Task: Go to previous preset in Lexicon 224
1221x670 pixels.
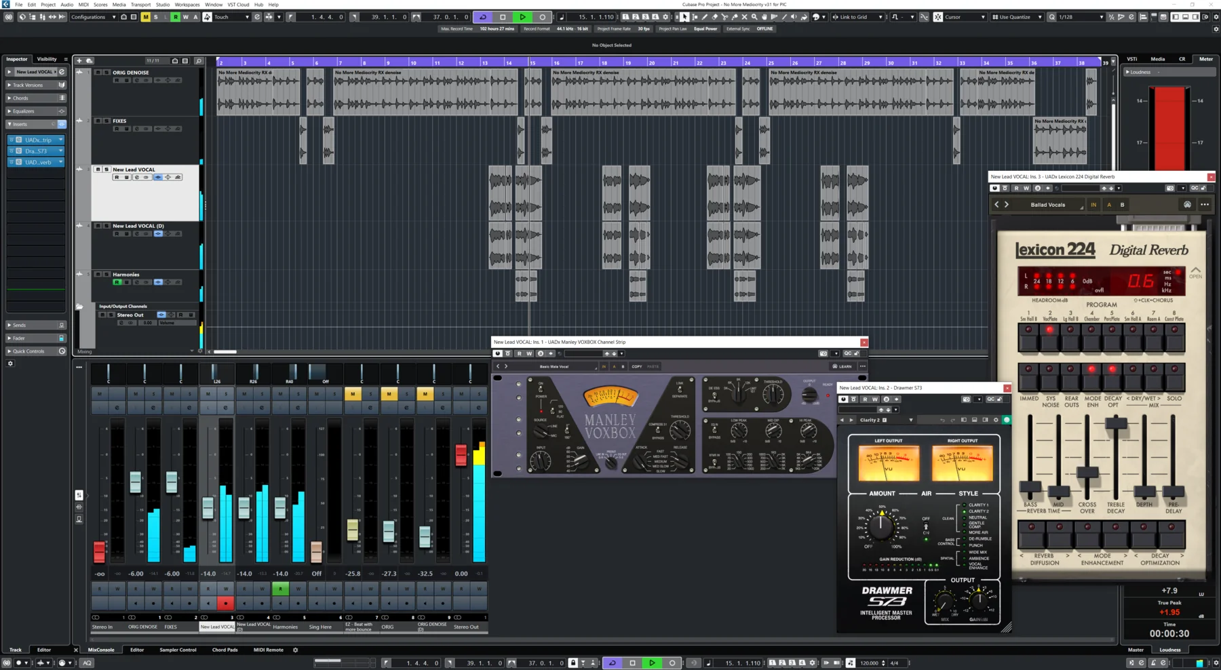Action: point(996,205)
